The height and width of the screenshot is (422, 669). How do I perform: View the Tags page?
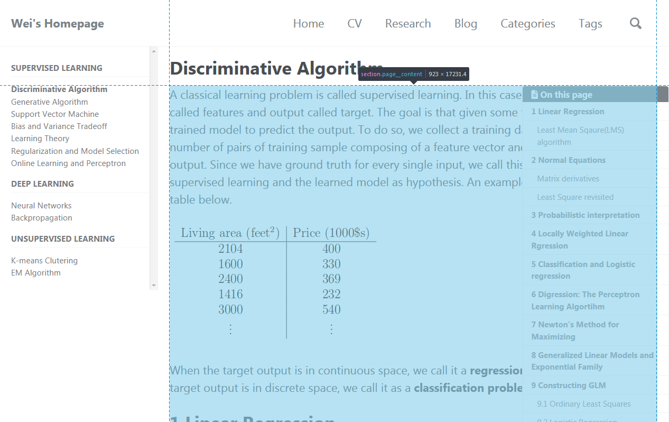click(590, 23)
